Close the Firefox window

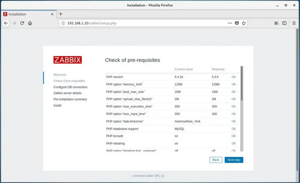294,5
